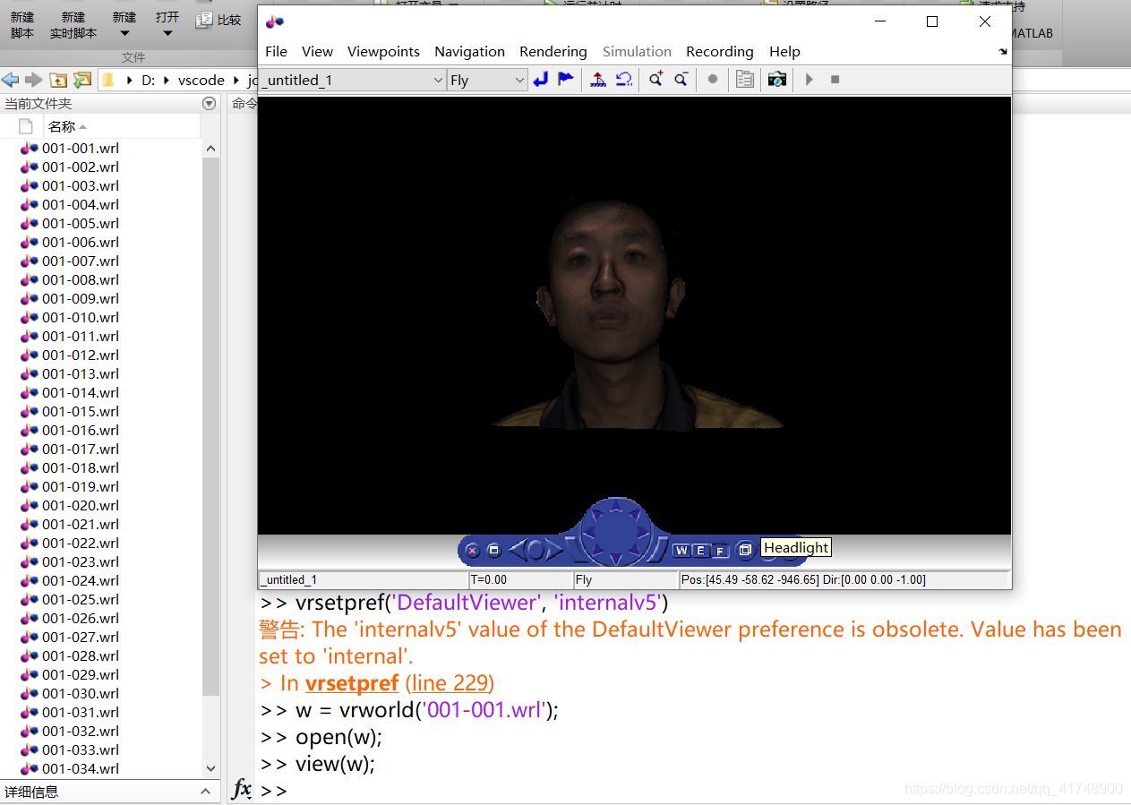
Task: Open the 打开 dropdown arrow in MATLAB toolbar
Action: (x=167, y=34)
